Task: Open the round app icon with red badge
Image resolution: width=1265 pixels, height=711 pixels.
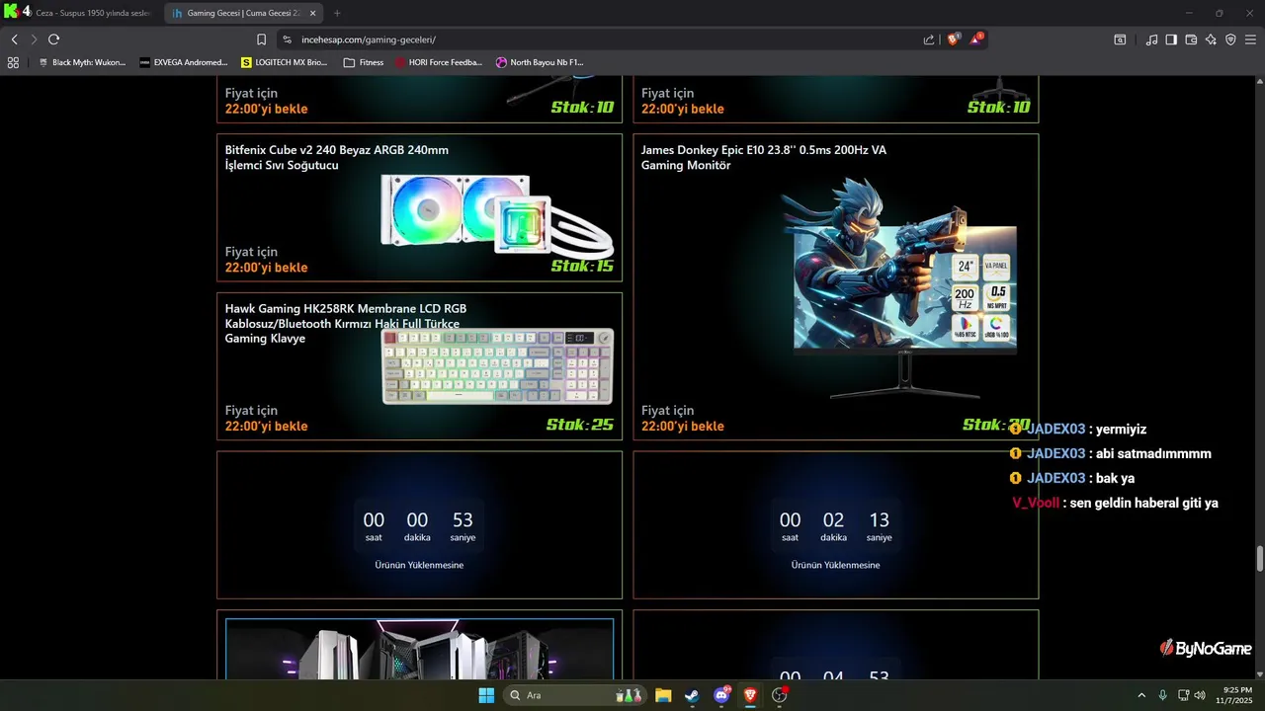Action: pos(779,695)
